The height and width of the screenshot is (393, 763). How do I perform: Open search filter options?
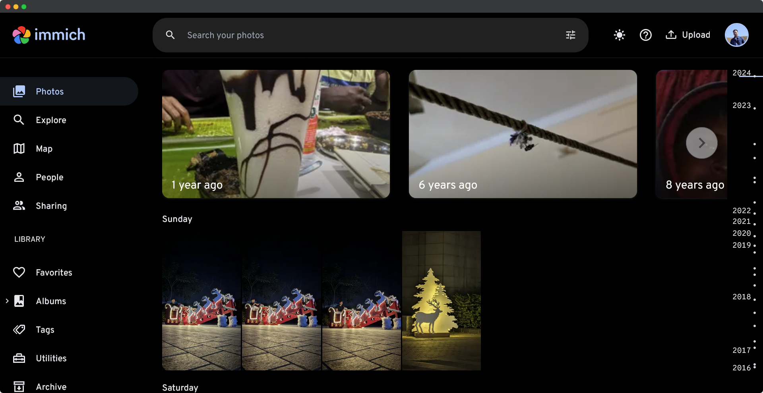pyautogui.click(x=571, y=35)
